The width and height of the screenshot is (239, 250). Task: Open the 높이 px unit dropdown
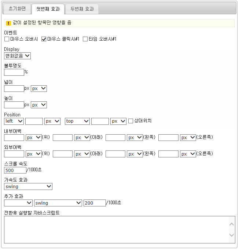[39, 105]
